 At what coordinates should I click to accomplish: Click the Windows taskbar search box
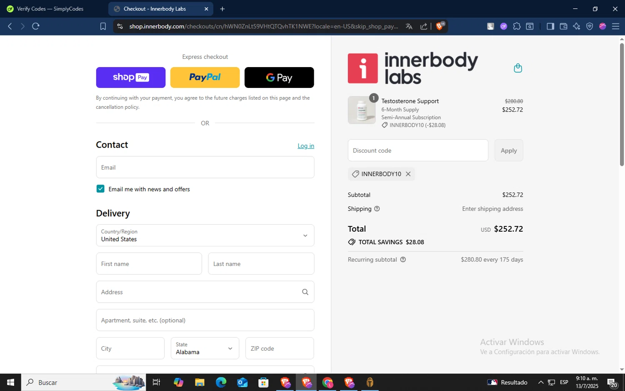tap(83, 382)
